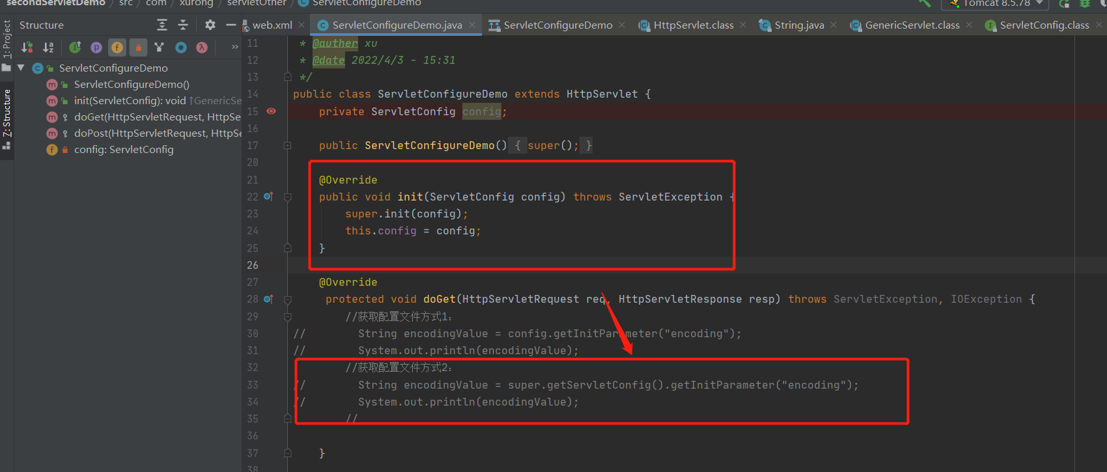Click the field watchpoint eye icon on line 15
Viewport: 1107px width, 472px height.
[271, 111]
